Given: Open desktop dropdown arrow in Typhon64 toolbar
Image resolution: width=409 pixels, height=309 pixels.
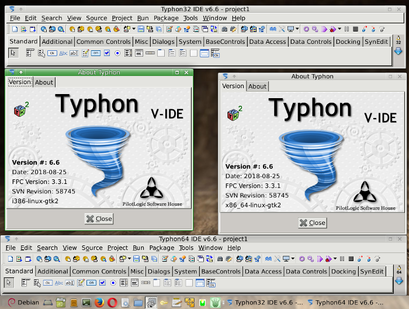Looking at the screenshot, I should coord(293,258).
